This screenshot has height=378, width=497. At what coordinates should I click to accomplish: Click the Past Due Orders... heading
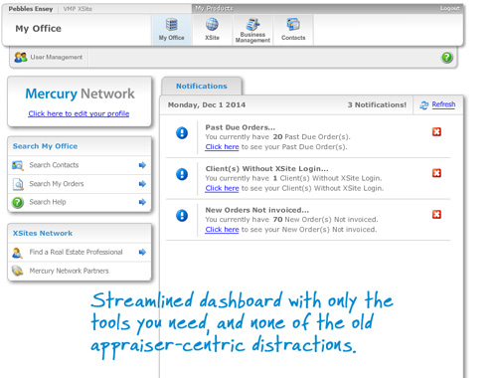(x=241, y=127)
